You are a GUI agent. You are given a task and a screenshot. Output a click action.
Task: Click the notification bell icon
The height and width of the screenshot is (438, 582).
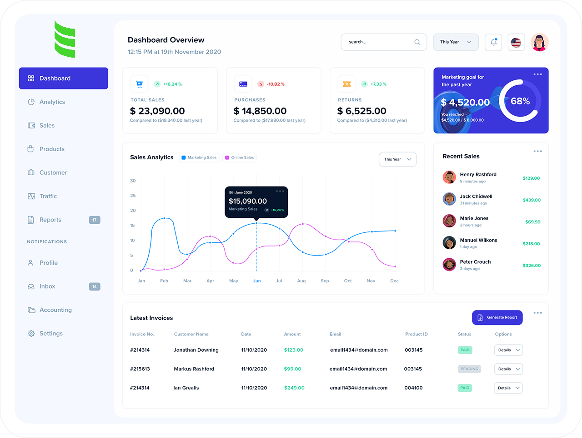coord(493,42)
